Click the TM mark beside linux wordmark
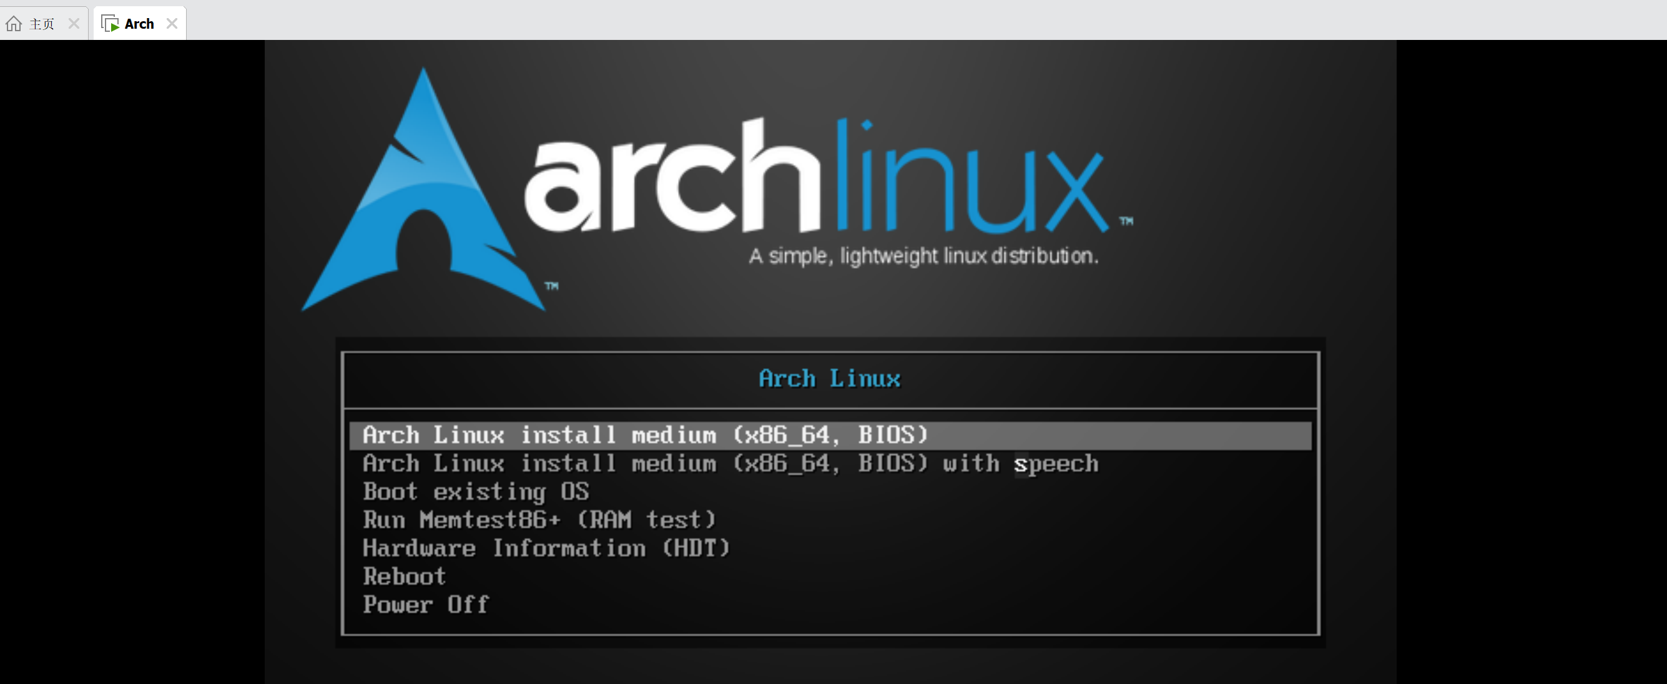This screenshot has width=1667, height=684. click(1126, 222)
